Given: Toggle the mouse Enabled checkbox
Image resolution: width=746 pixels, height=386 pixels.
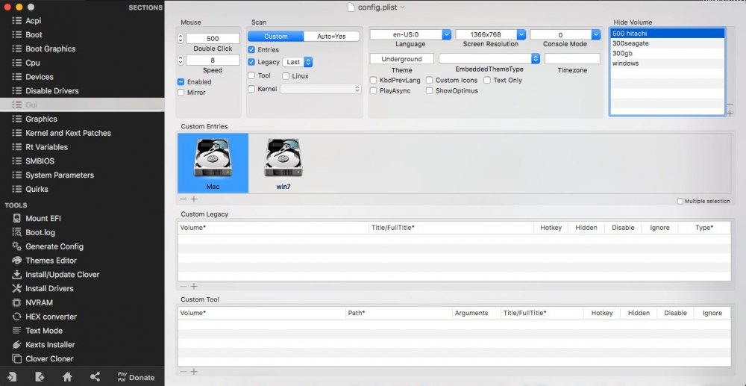Looking at the screenshot, I should click(181, 82).
